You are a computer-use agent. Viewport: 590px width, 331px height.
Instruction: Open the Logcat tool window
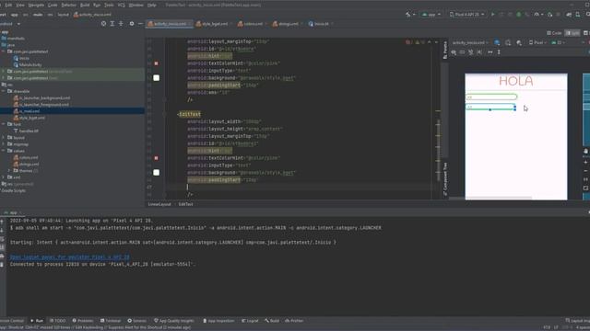click(x=250, y=321)
